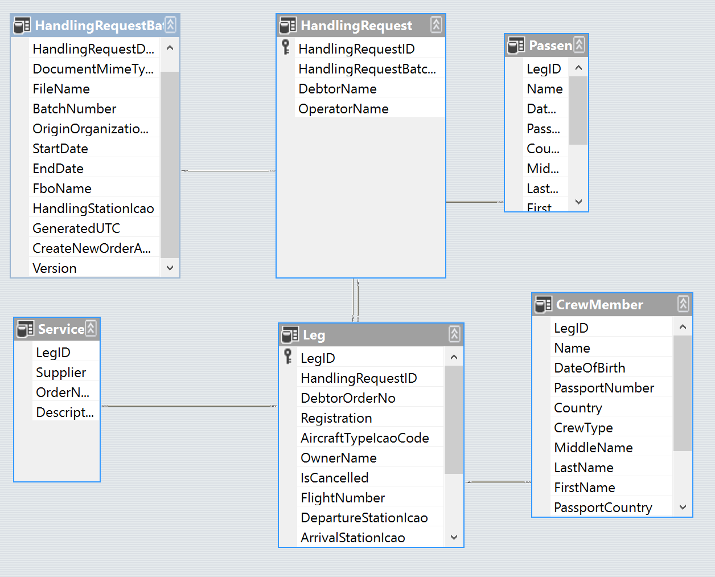Screen dimensions: 715x577
Task: Collapse the HandlingRequest table
Action: (436, 25)
